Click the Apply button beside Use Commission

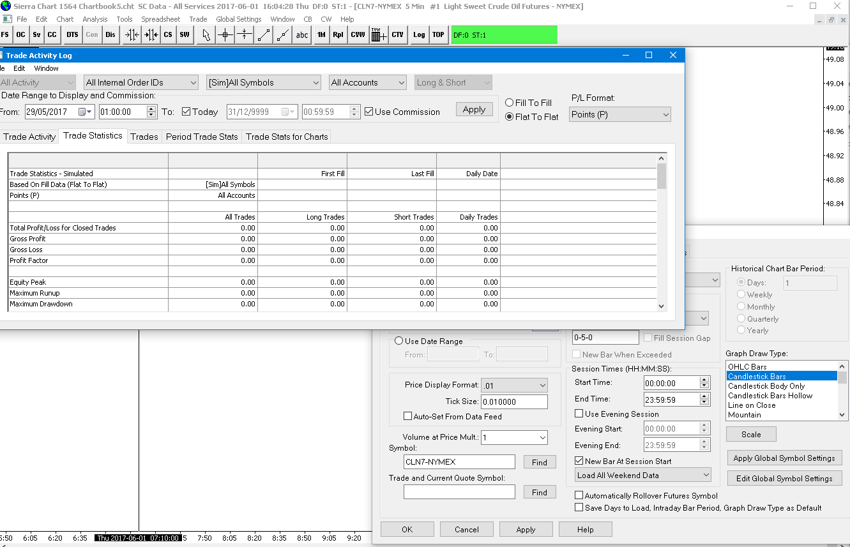point(474,110)
